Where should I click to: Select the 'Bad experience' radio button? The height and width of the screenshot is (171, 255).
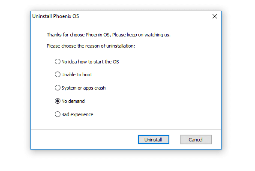tap(57, 114)
